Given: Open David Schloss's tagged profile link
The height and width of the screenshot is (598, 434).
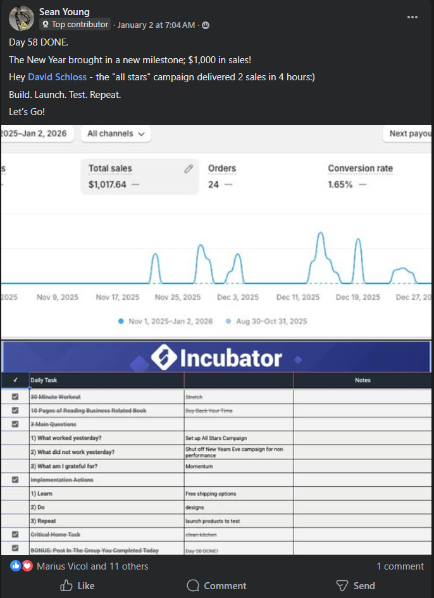Looking at the screenshot, I should pyautogui.click(x=57, y=77).
